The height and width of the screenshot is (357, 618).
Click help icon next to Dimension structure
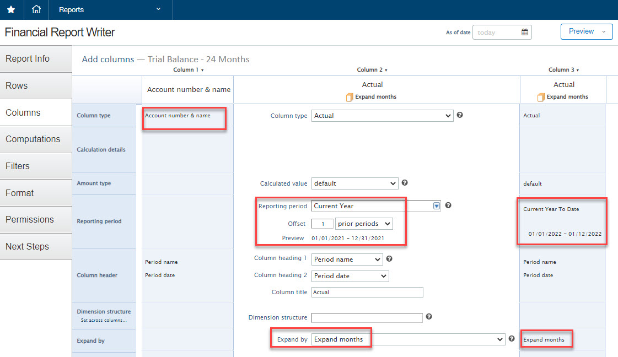click(x=429, y=317)
